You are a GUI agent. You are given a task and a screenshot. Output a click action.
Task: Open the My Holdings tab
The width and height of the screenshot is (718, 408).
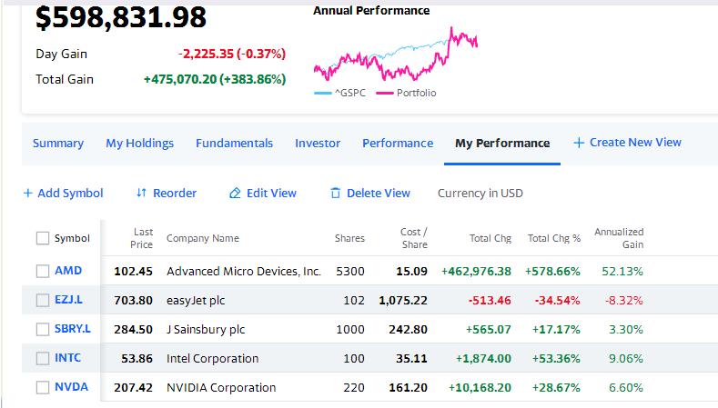point(139,144)
